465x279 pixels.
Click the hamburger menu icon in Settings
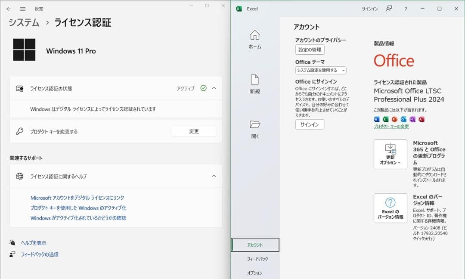(x=22, y=8)
